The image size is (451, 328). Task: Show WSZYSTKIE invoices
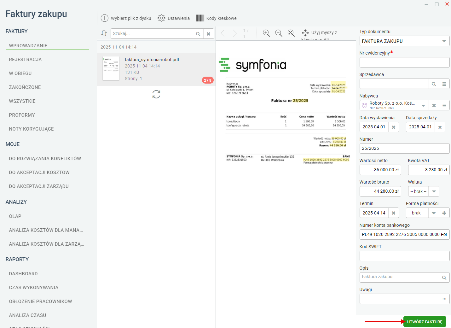click(x=22, y=101)
